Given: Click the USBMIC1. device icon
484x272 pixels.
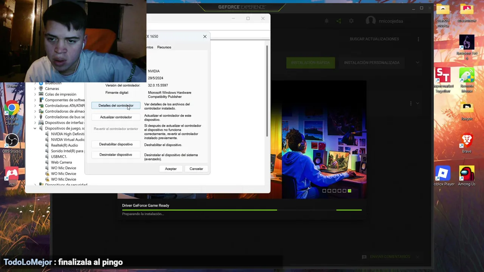Looking at the screenshot, I should pyautogui.click(x=47, y=156).
